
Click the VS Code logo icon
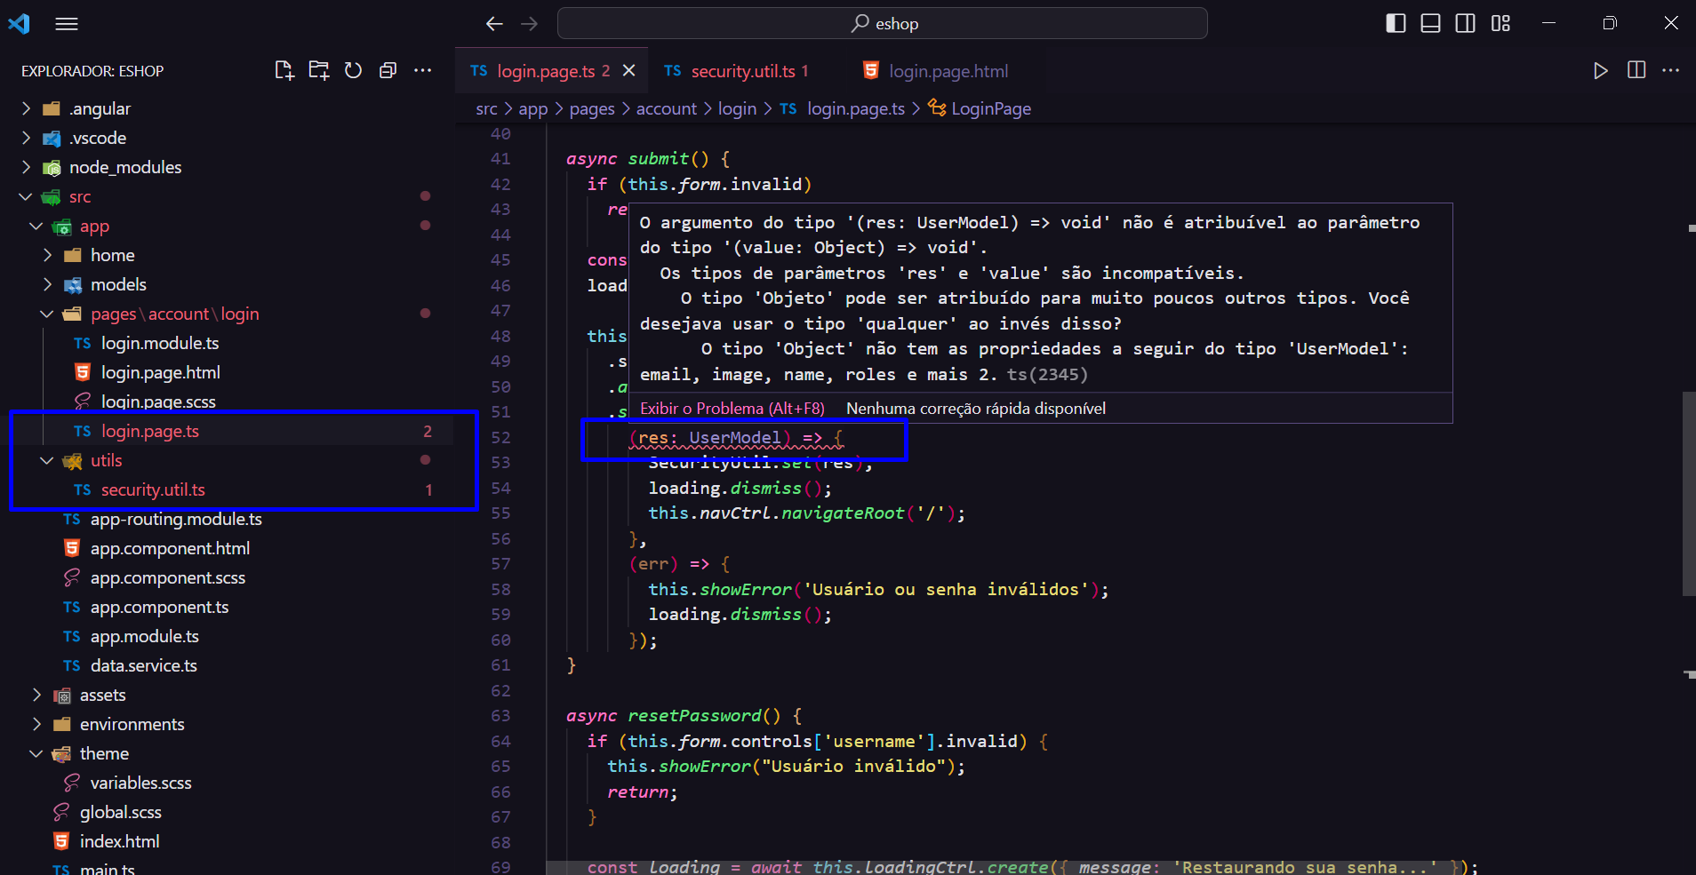point(19,23)
